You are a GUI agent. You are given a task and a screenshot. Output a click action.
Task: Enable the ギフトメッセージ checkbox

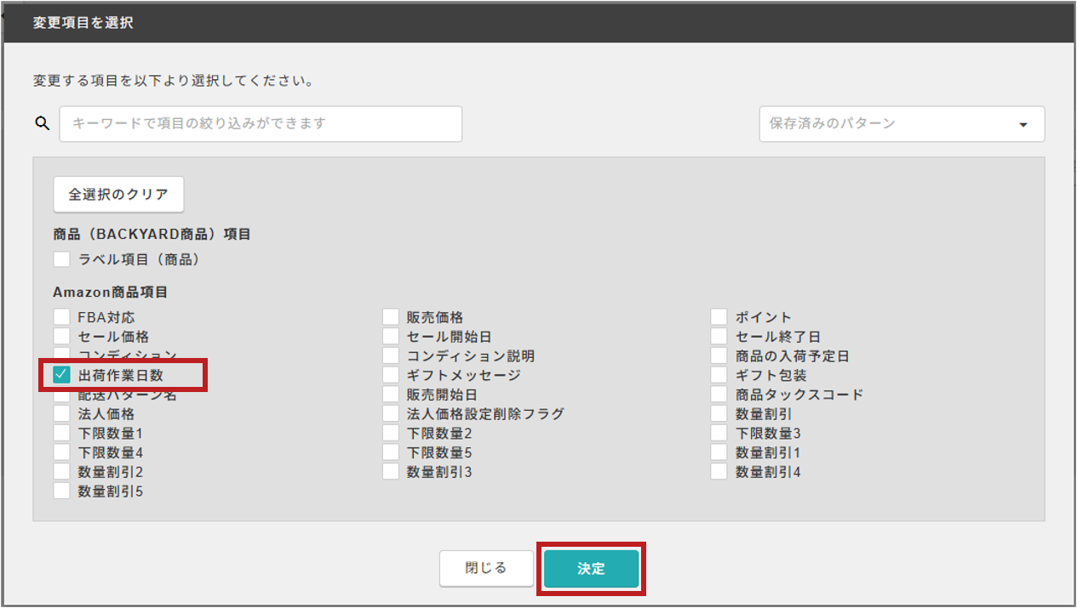[x=390, y=375]
